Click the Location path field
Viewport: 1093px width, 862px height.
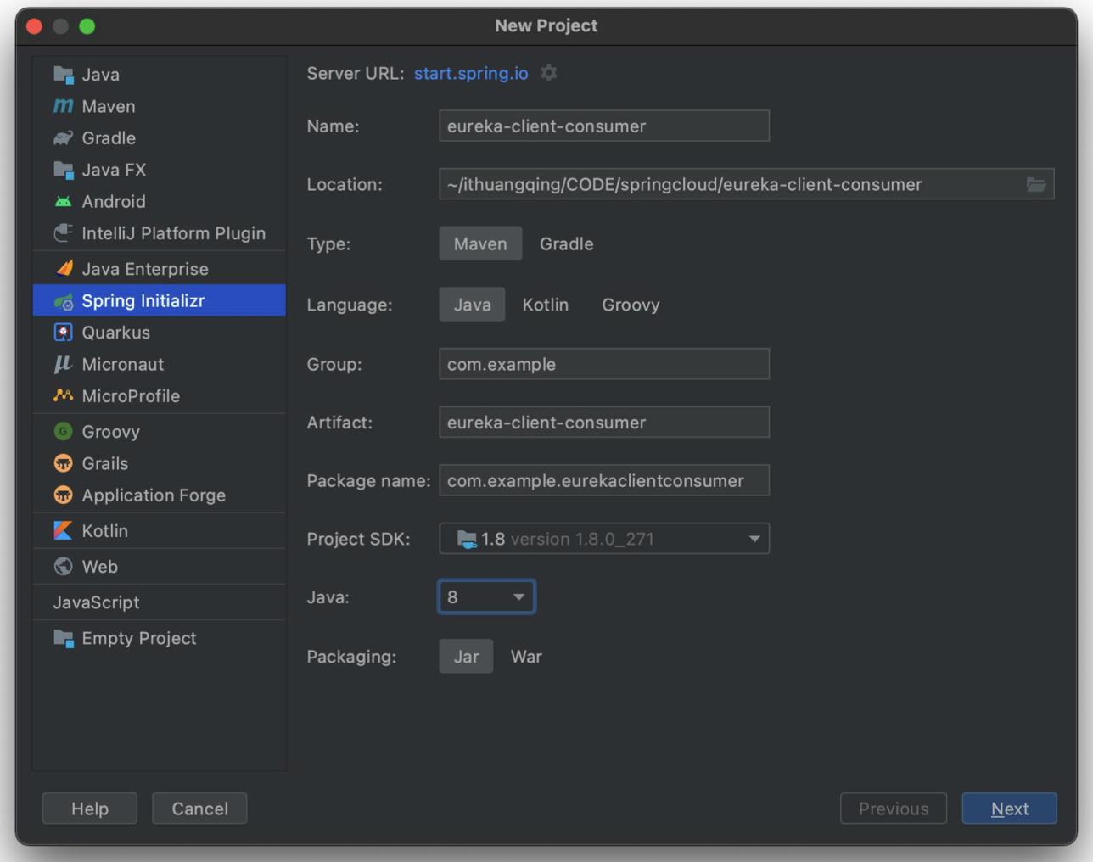(747, 184)
